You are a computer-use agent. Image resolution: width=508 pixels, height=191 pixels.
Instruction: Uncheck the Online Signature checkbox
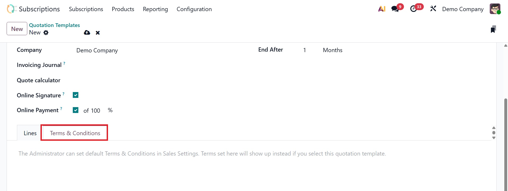pyautogui.click(x=76, y=95)
